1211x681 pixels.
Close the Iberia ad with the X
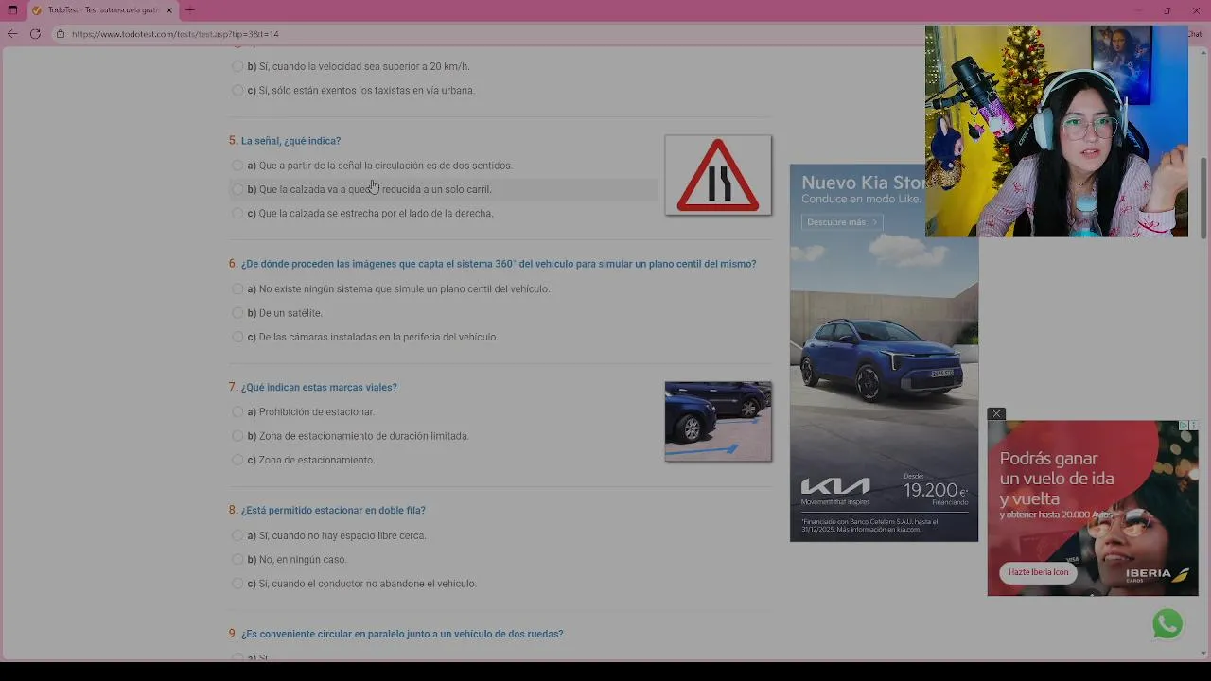pyautogui.click(x=996, y=414)
